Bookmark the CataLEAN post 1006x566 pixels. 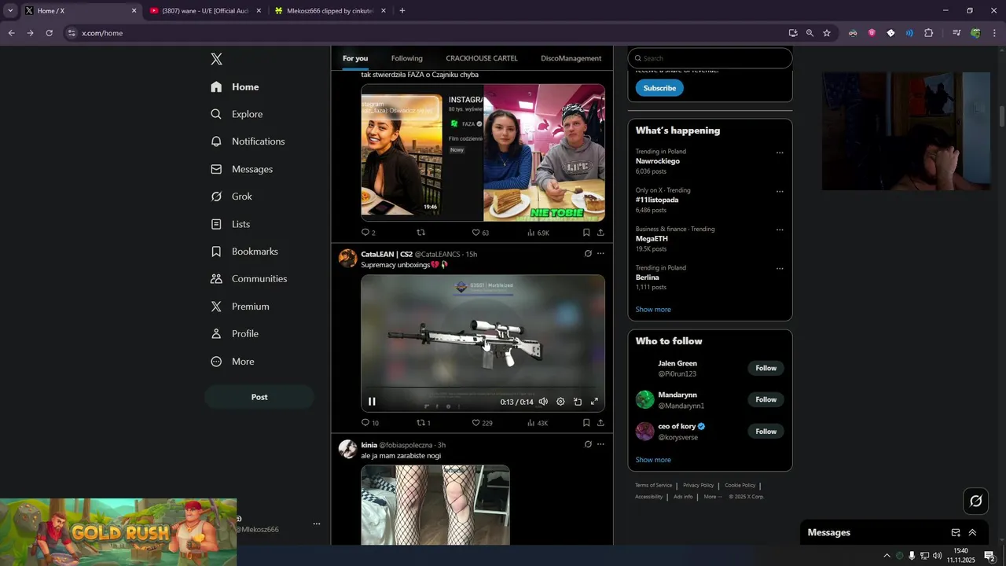point(586,423)
